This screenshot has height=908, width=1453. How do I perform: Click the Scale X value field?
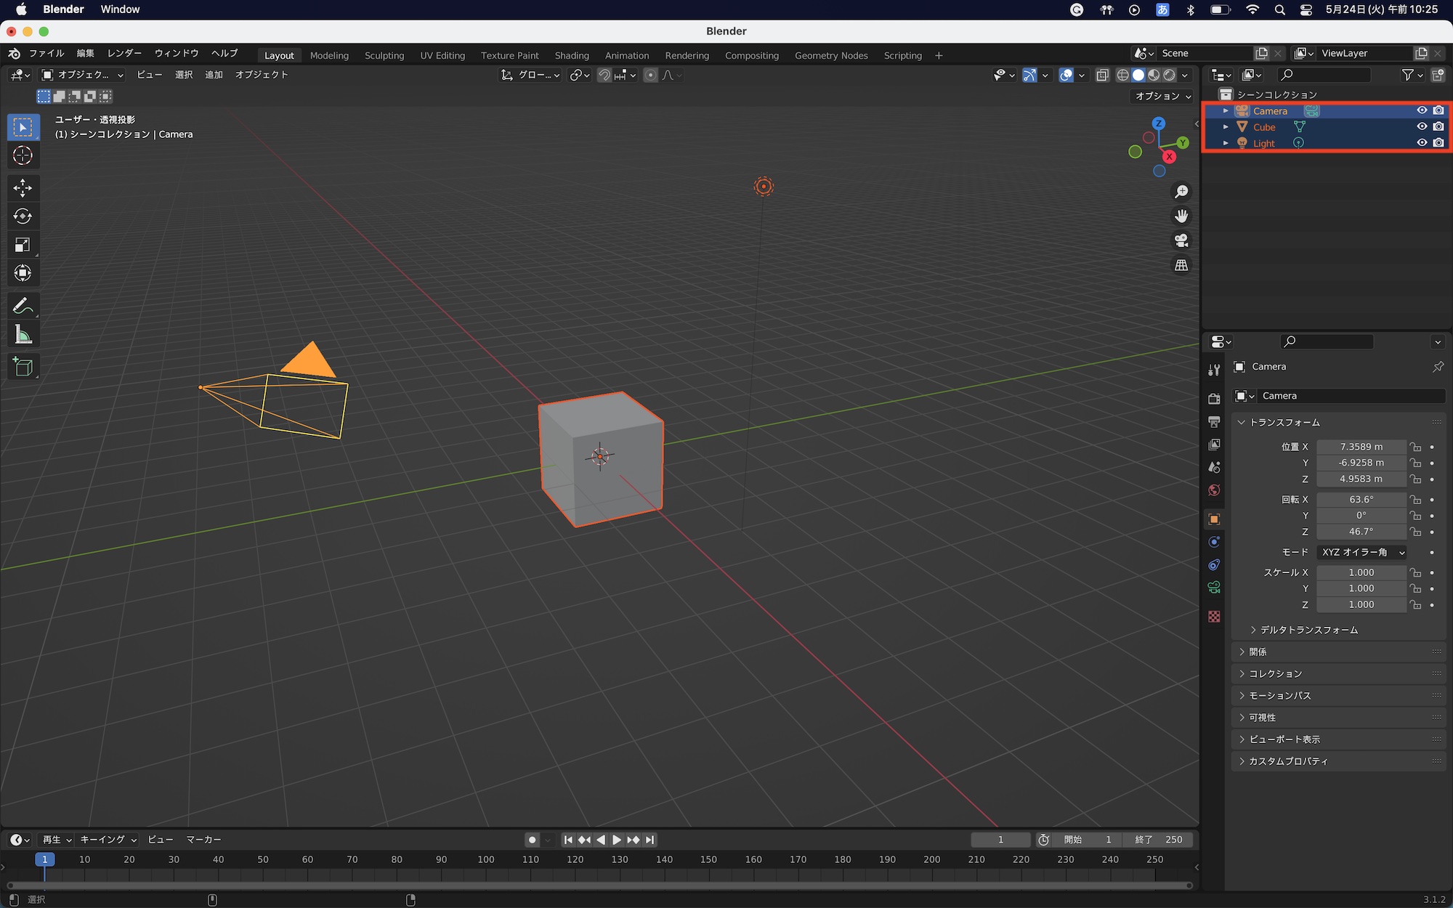coord(1360,572)
